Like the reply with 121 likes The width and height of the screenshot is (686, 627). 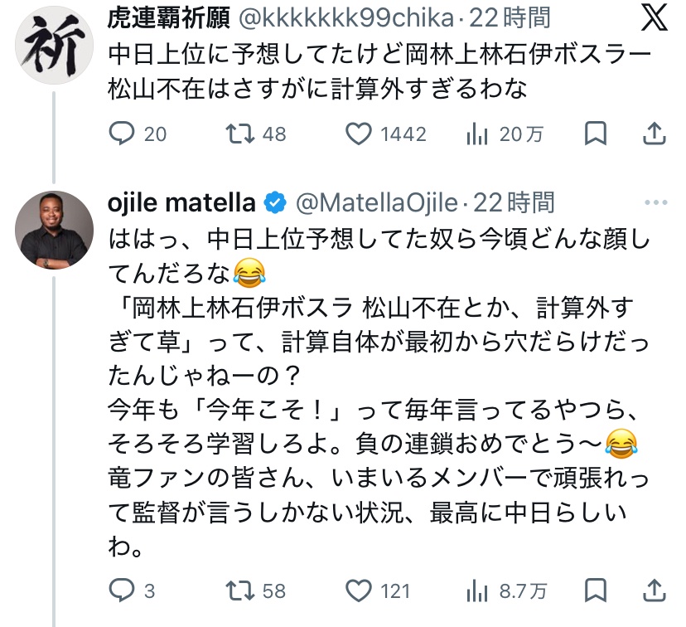click(359, 591)
